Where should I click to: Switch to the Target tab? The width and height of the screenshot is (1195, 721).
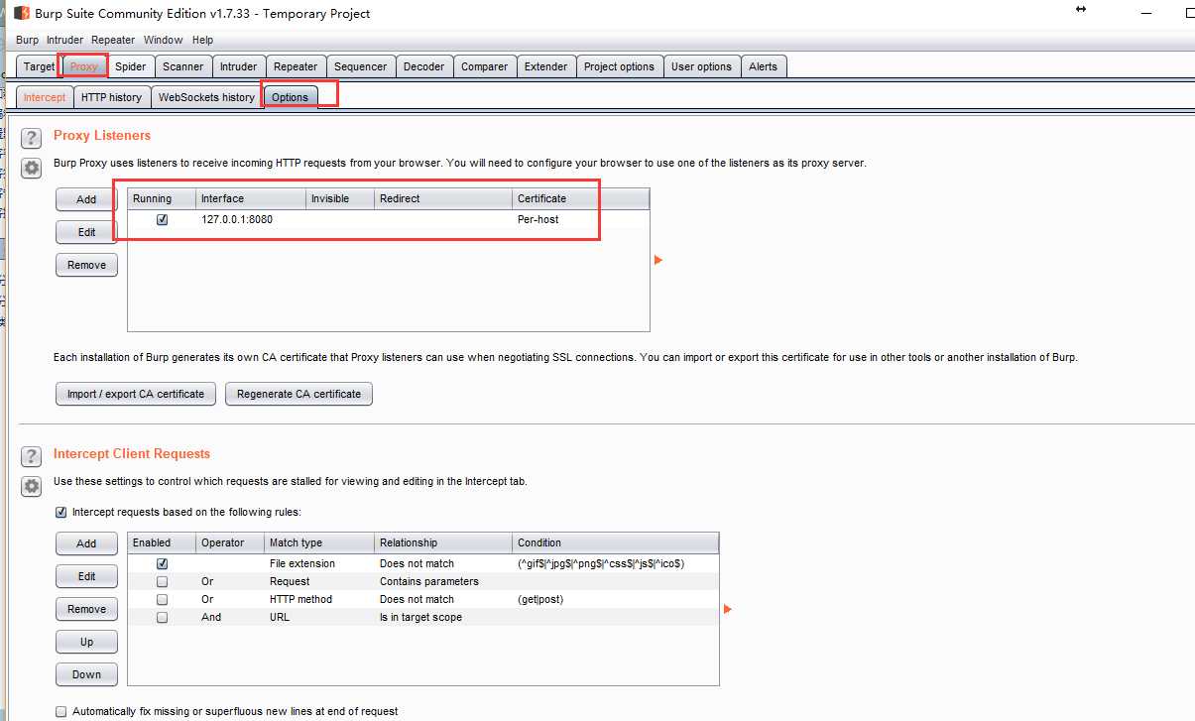tap(40, 66)
